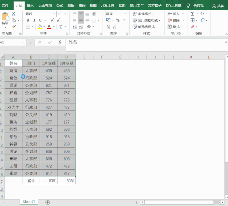Image resolution: width=228 pixels, height=206 pixels.
Task: Click the 共享 share button
Action: click(x=218, y=6)
